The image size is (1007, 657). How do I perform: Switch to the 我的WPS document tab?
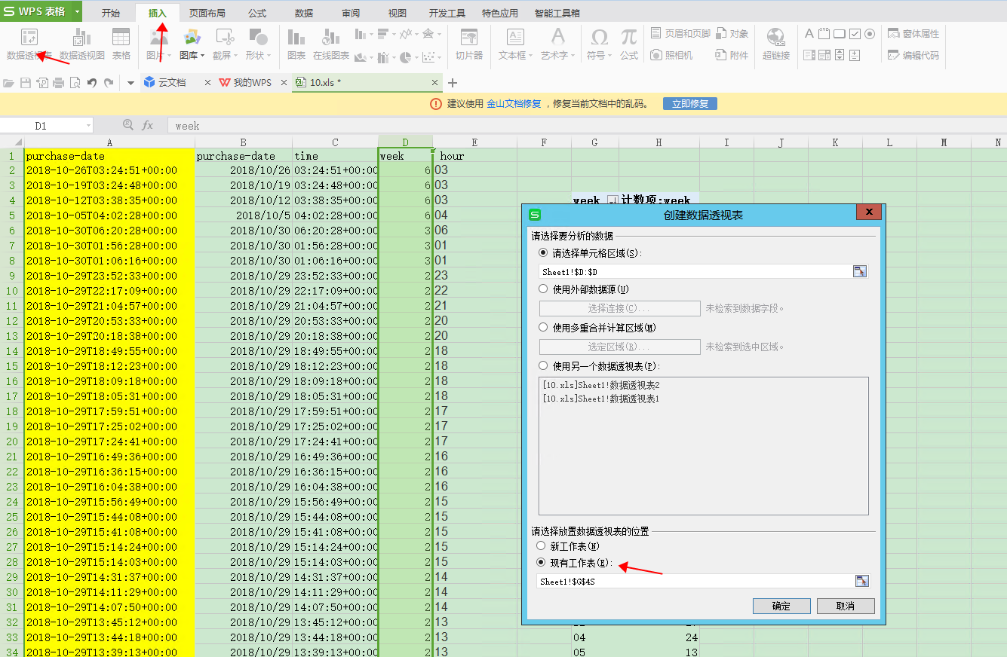(x=252, y=82)
